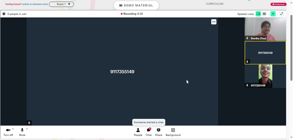
Task: Open call settings gear icon
Action: pyautogui.click(x=4, y=14)
